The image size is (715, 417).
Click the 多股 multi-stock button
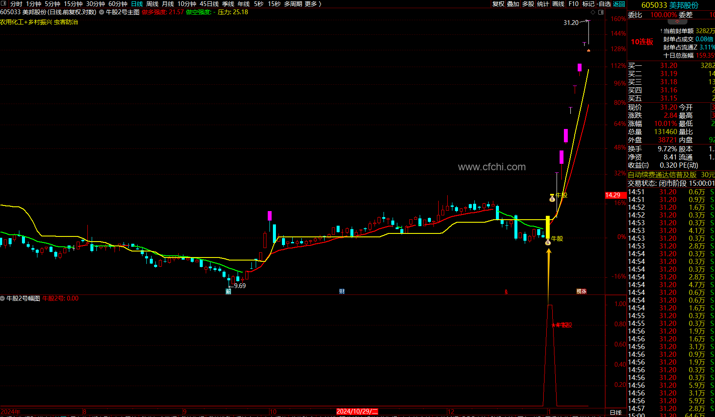[528, 4]
